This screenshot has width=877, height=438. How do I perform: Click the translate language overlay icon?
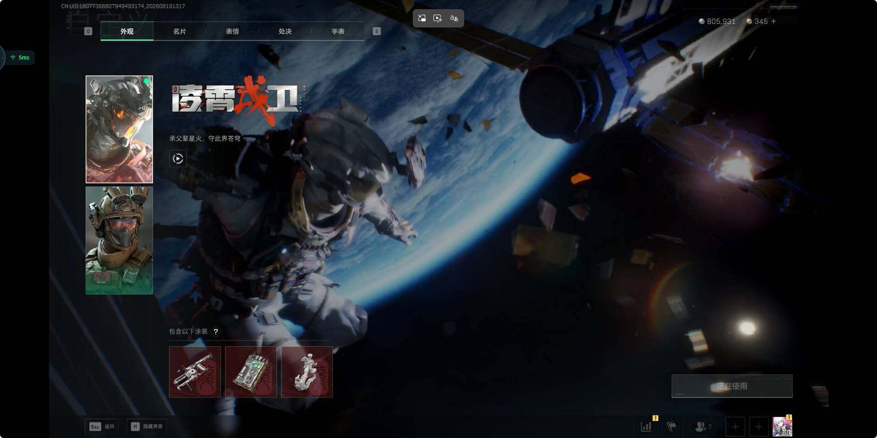[454, 18]
